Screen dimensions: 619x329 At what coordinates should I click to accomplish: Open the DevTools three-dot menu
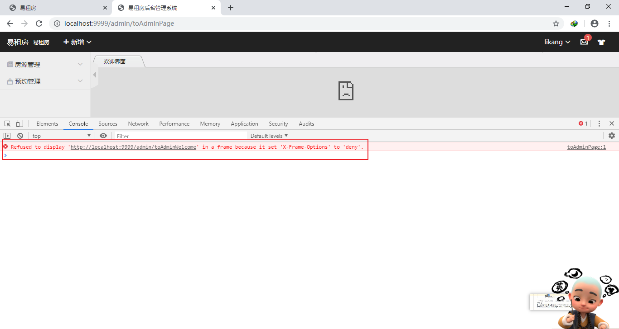click(x=599, y=123)
